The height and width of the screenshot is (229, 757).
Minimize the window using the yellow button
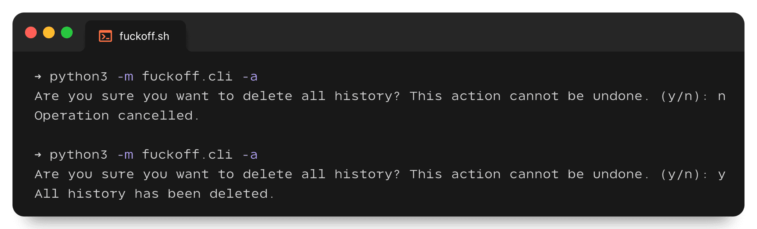pos(49,32)
